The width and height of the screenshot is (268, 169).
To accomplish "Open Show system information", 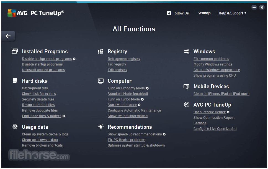I will pyautogui.click(x=128, y=116).
